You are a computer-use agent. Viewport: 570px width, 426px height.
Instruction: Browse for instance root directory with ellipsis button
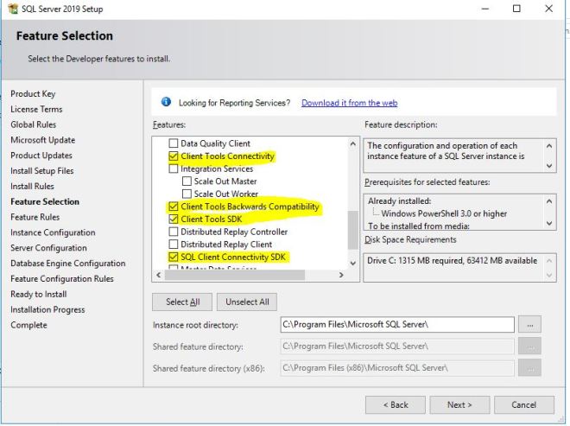(x=532, y=325)
